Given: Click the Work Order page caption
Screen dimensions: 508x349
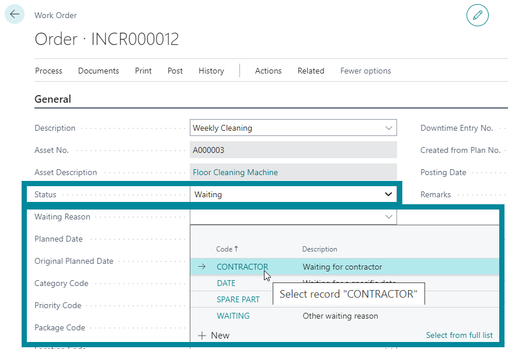Looking at the screenshot, I should [x=55, y=15].
